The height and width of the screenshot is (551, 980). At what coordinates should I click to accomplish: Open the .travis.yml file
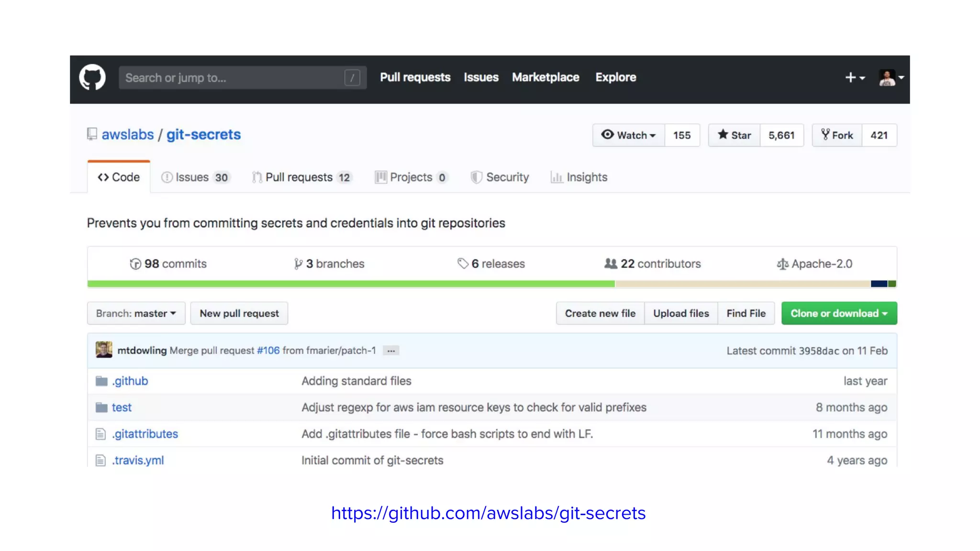138,460
